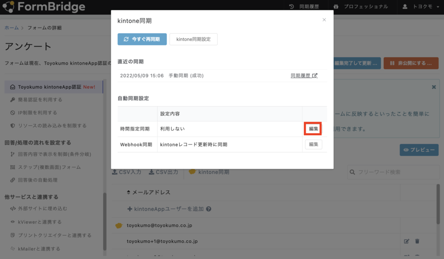The image size is (444, 259).
Task: Open 回答後の自動処理 sidebar item
Action: pyautogui.click(x=34, y=180)
